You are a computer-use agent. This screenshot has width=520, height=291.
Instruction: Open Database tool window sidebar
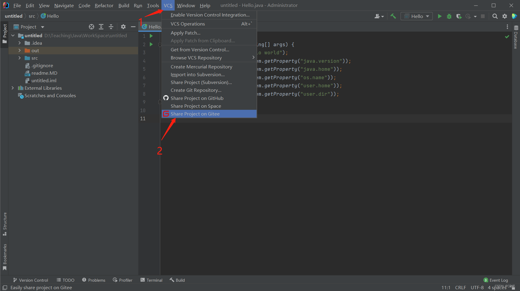point(516,37)
